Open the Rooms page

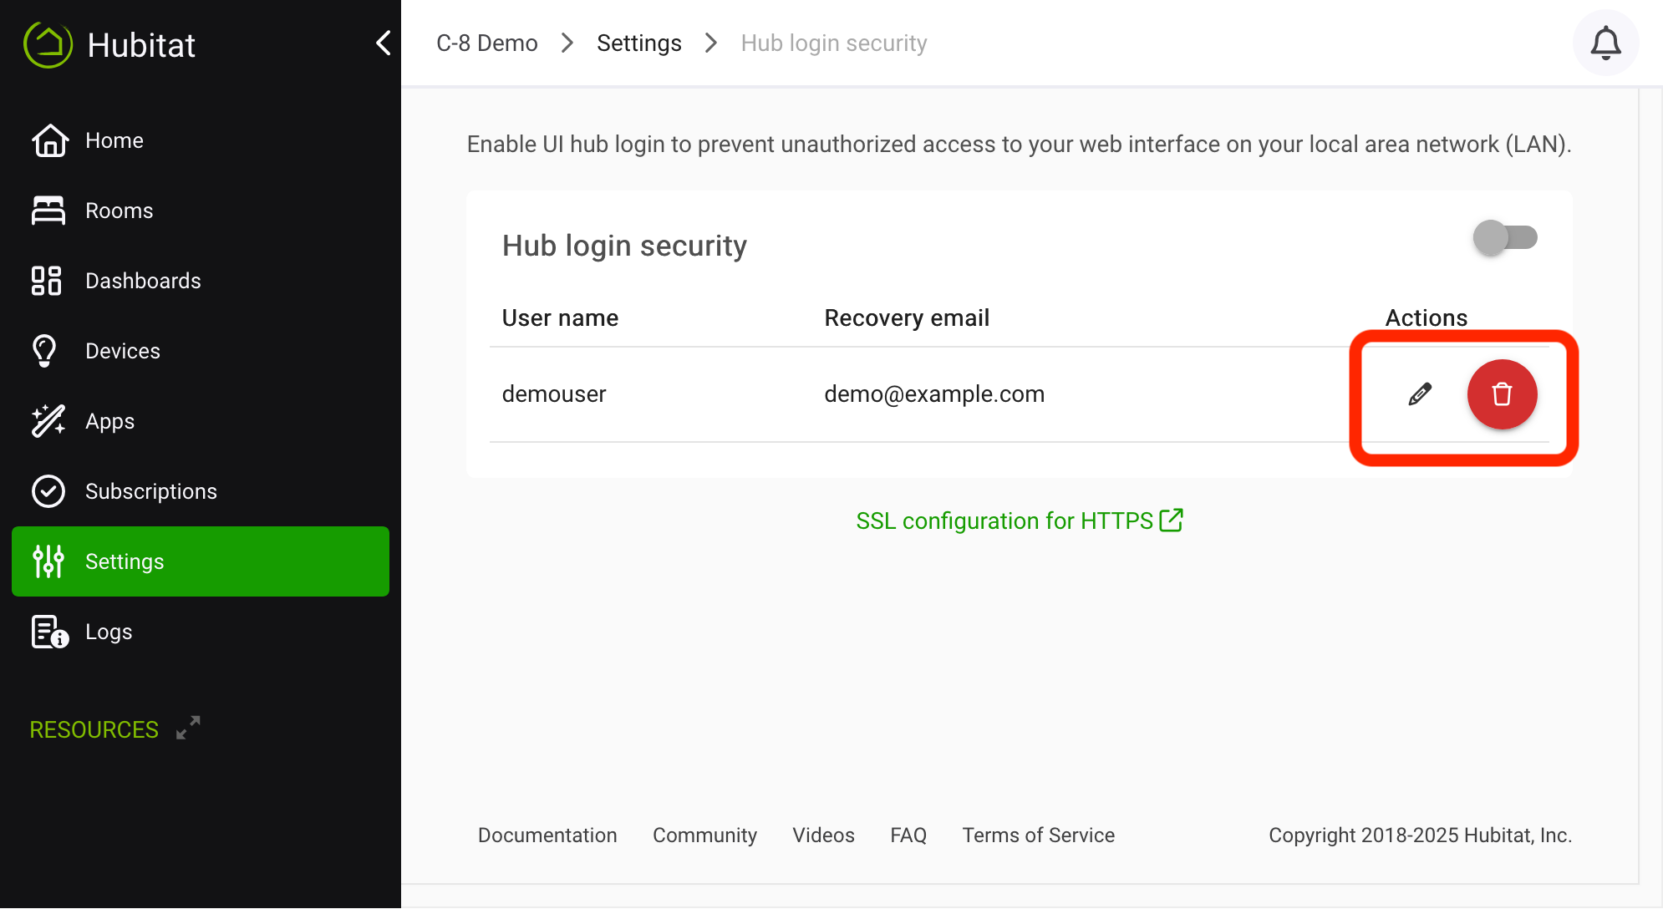pyautogui.click(x=119, y=211)
